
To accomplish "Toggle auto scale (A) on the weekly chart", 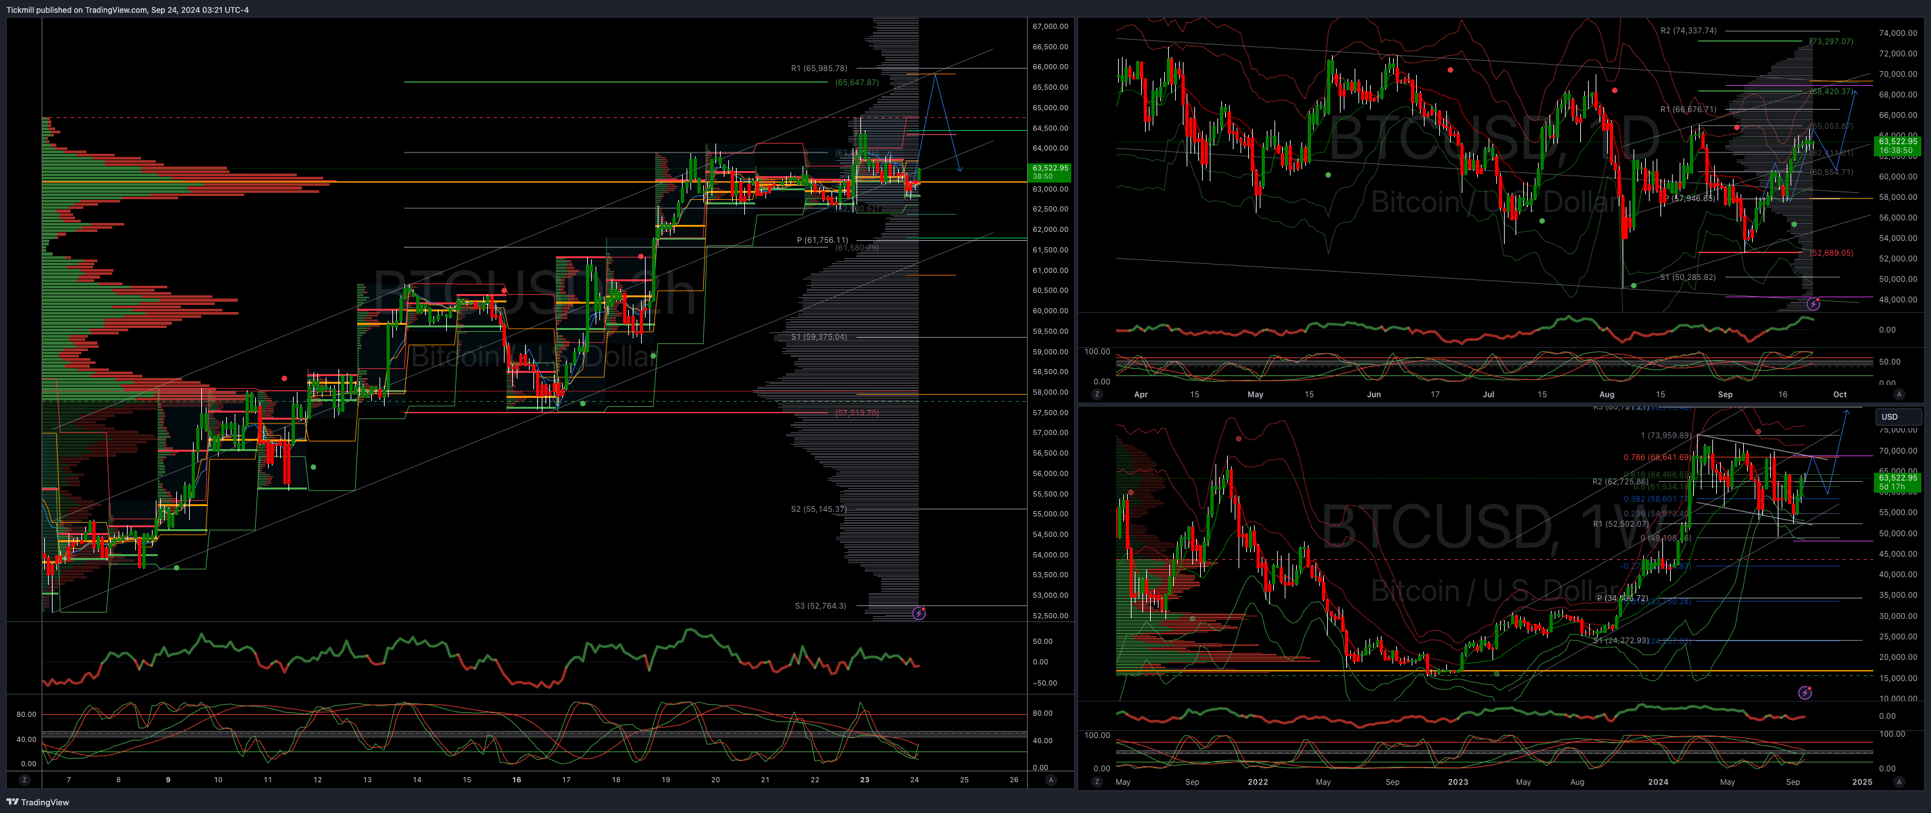I will click(x=1899, y=782).
